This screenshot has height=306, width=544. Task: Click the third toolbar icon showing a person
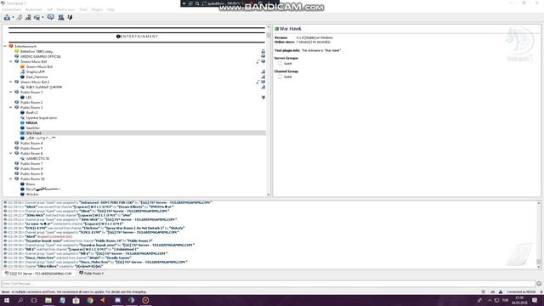point(28,17)
